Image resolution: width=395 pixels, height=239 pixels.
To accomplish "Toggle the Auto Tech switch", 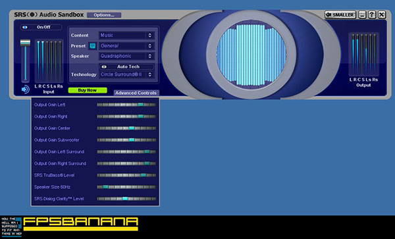I will [126, 66].
